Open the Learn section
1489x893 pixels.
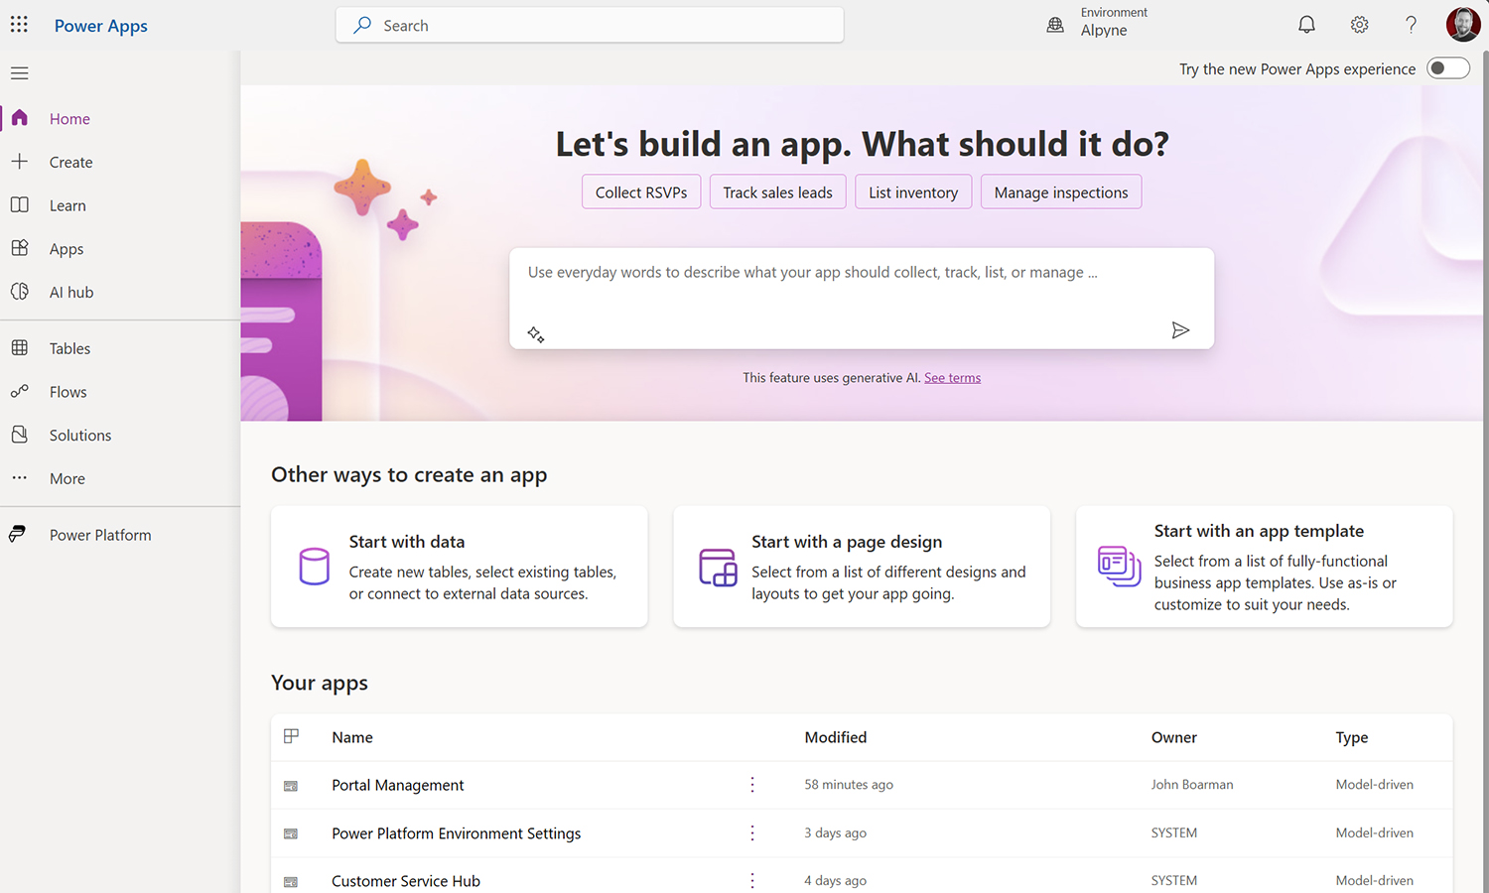[68, 205]
